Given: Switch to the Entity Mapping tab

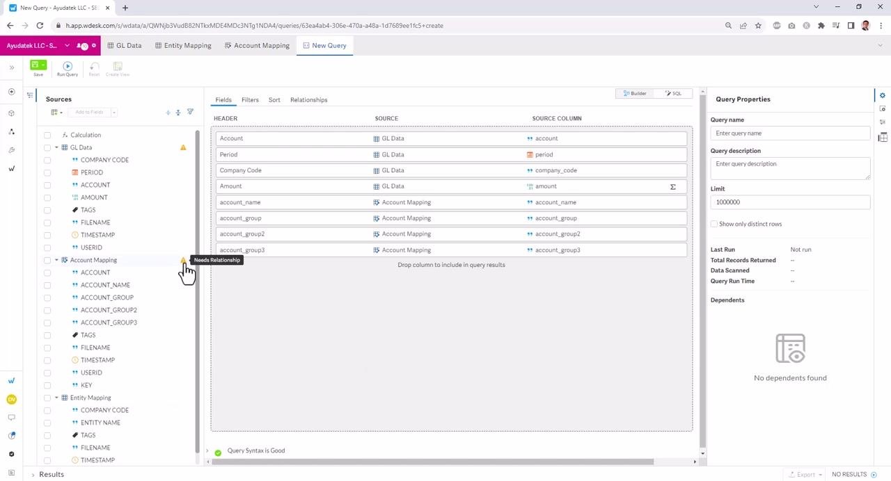Looking at the screenshot, I should pyautogui.click(x=183, y=46).
